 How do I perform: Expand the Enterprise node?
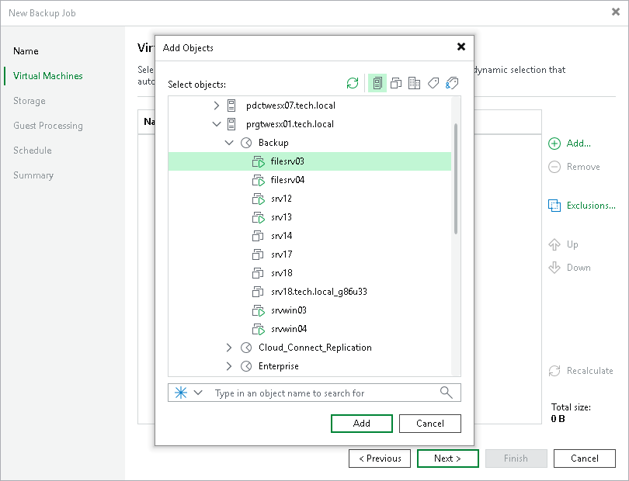pyautogui.click(x=229, y=365)
